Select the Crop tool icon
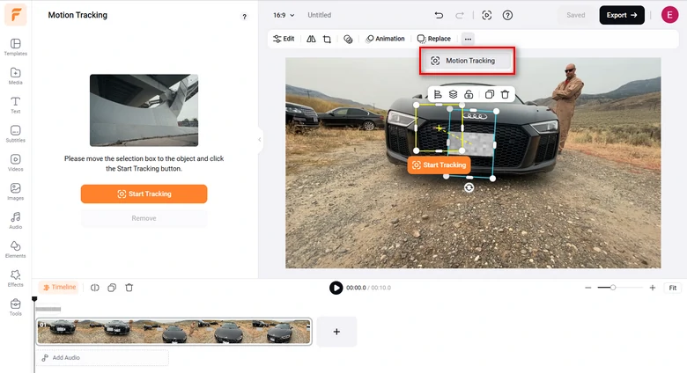This screenshot has height=373, width=687. point(328,39)
